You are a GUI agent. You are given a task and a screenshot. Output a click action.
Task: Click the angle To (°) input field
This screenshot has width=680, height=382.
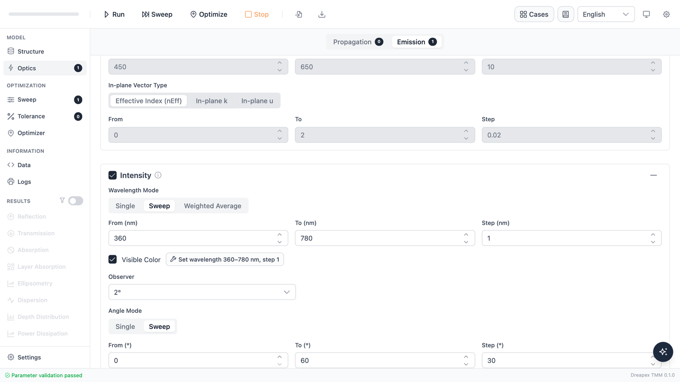[385, 360]
